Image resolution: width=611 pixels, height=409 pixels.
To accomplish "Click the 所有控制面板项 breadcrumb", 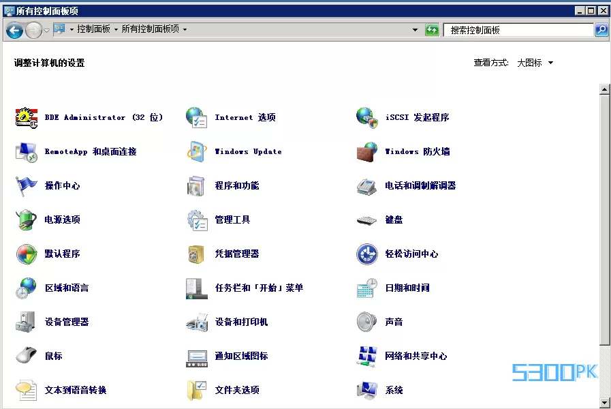I will pyautogui.click(x=151, y=29).
